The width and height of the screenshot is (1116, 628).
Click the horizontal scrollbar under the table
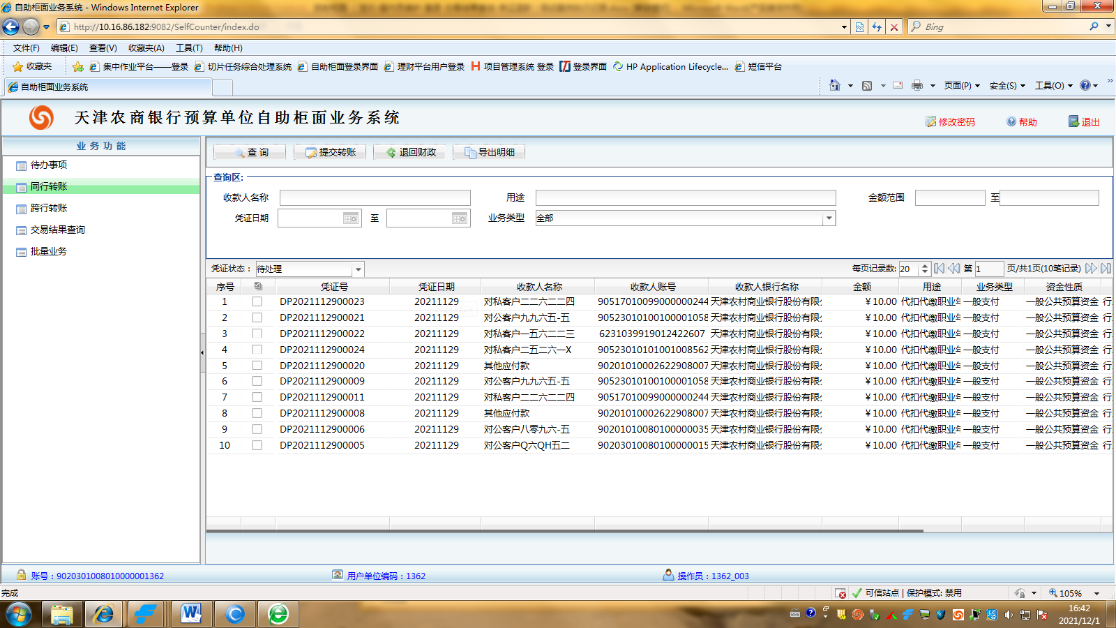tap(564, 531)
